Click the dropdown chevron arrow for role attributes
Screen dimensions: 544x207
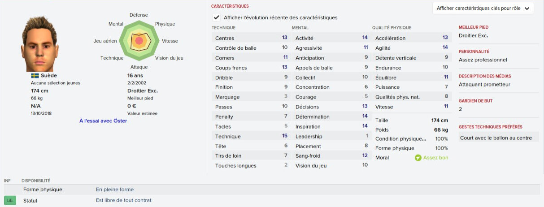[x=527, y=9]
